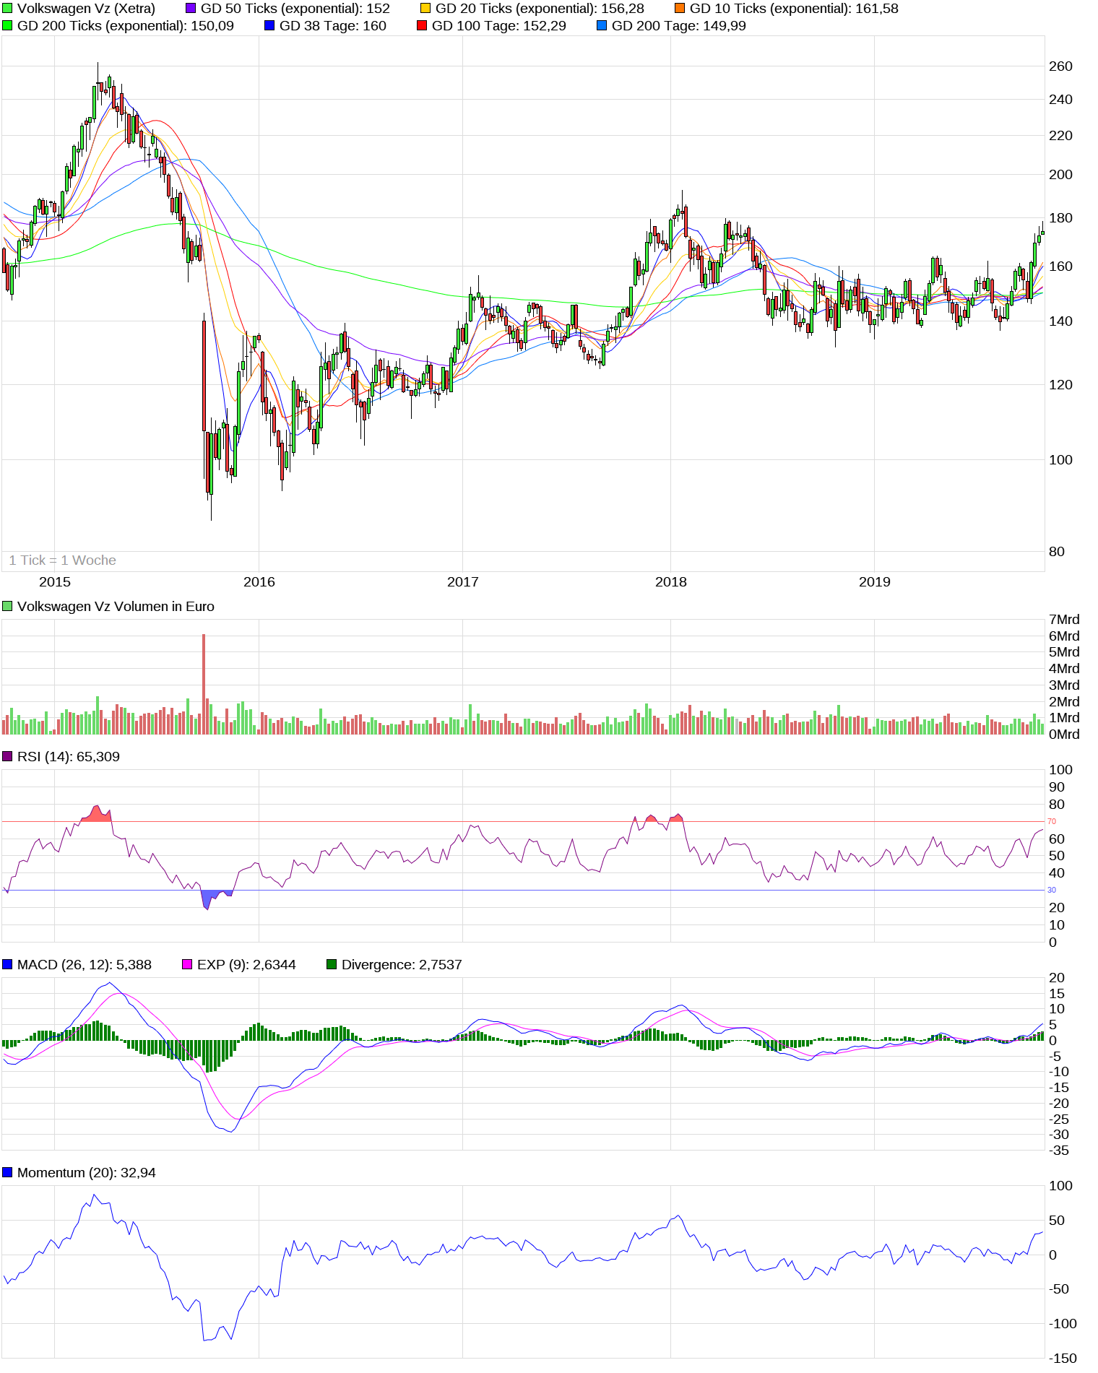The image size is (1098, 1373).
Task: Click the dark green Divergence legend swatch
Action: (x=332, y=965)
